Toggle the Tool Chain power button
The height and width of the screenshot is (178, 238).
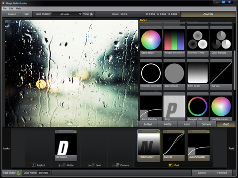tap(19, 173)
